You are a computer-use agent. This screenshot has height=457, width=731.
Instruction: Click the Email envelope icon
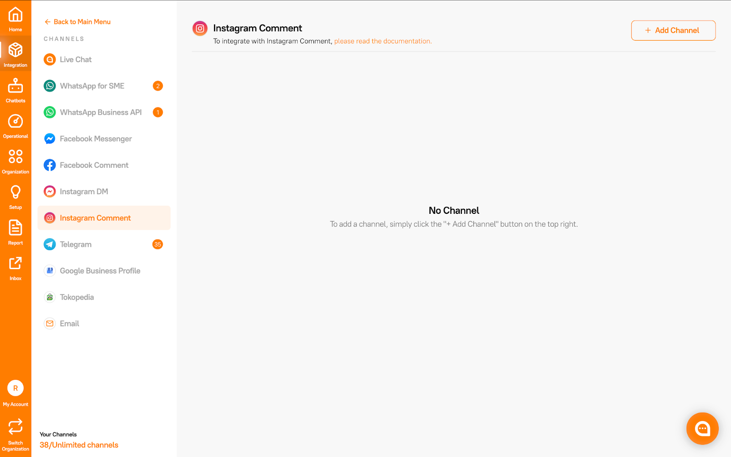50,324
